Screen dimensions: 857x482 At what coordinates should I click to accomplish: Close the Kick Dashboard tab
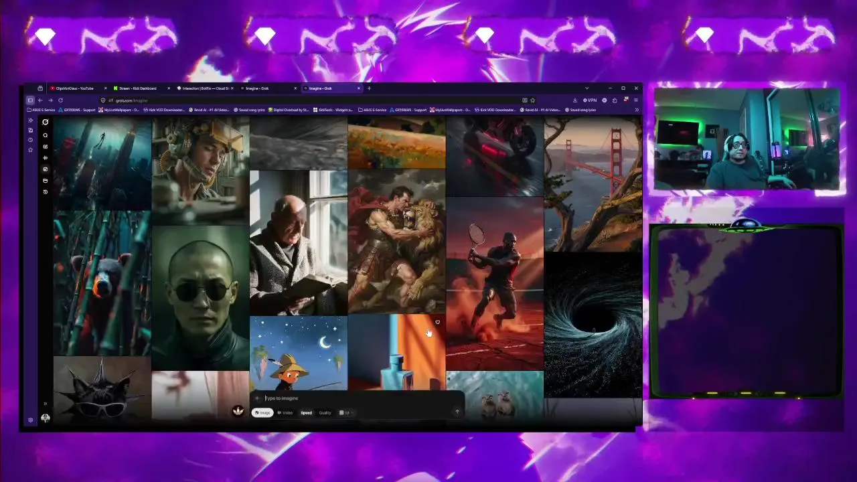169,88
